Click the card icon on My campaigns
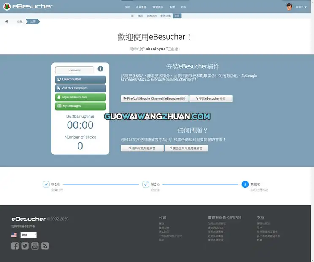Image resolution: width=314 pixels, height=262 pixels. (59, 106)
